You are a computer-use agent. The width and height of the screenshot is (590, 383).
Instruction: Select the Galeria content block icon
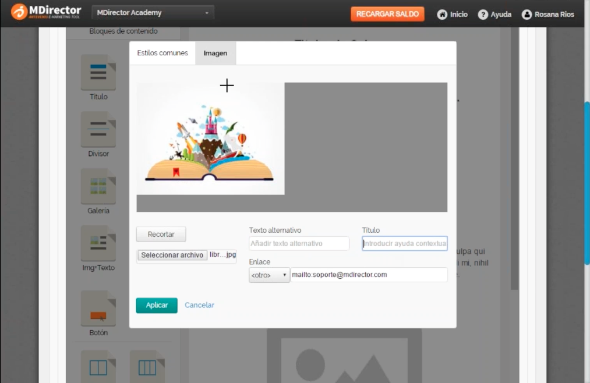pos(98,186)
